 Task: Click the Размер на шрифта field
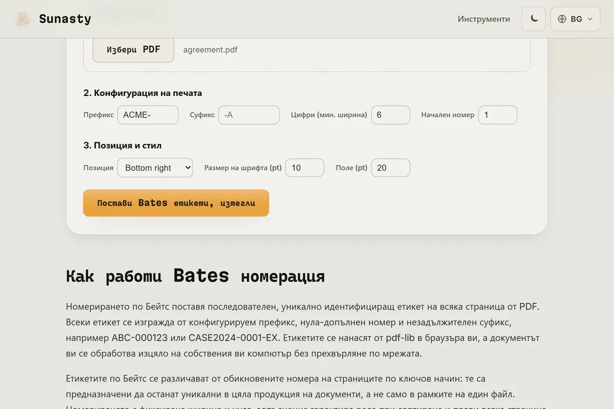(x=305, y=167)
